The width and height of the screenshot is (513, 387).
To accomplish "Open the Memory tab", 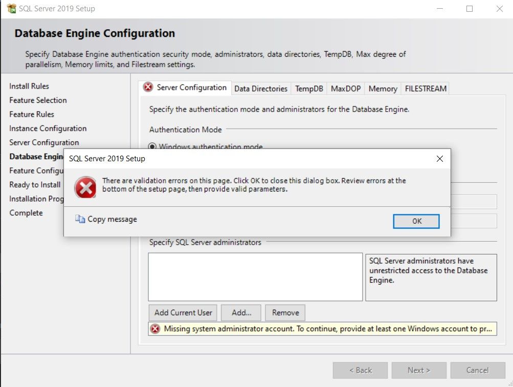I will pos(383,89).
